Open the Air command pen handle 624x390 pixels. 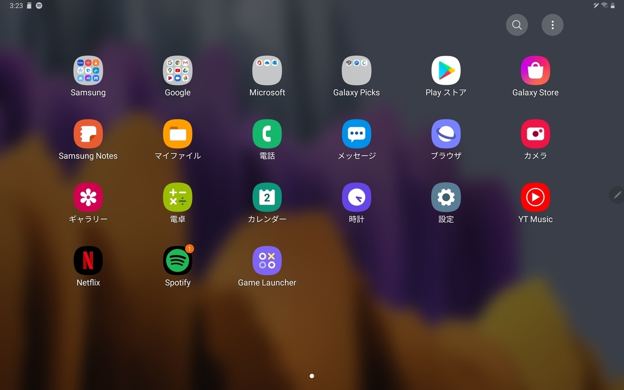point(617,194)
